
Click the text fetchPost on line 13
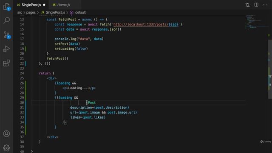pyautogui.click(x=67, y=20)
